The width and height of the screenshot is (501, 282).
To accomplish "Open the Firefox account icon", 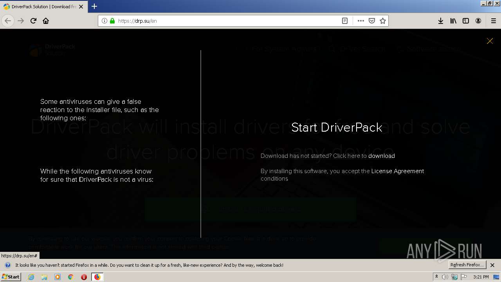I will [x=478, y=21].
